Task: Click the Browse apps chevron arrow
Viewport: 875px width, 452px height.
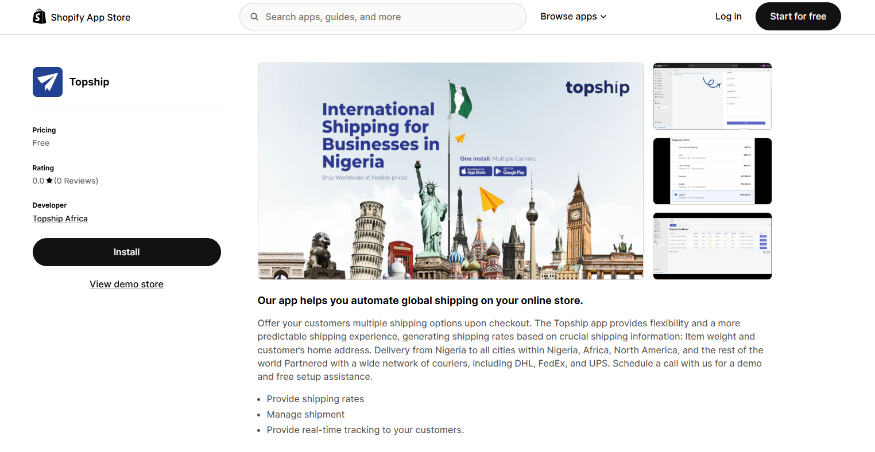Action: [603, 17]
